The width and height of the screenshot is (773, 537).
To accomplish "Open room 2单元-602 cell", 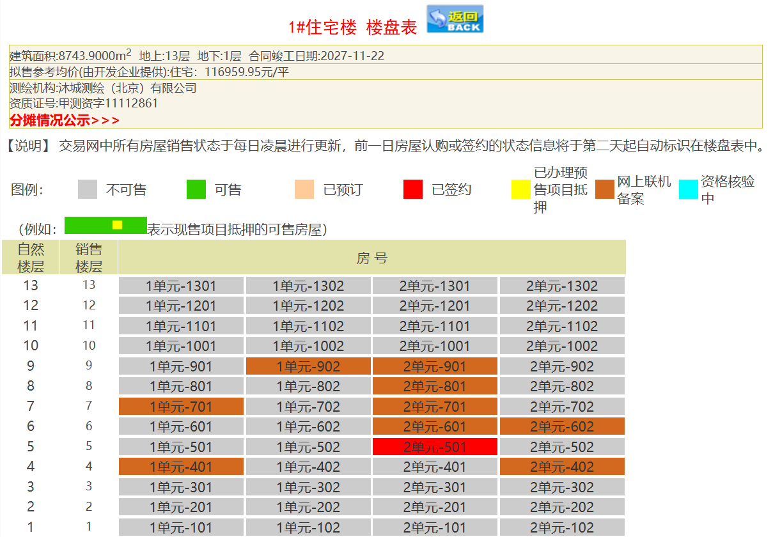I will point(562,426).
